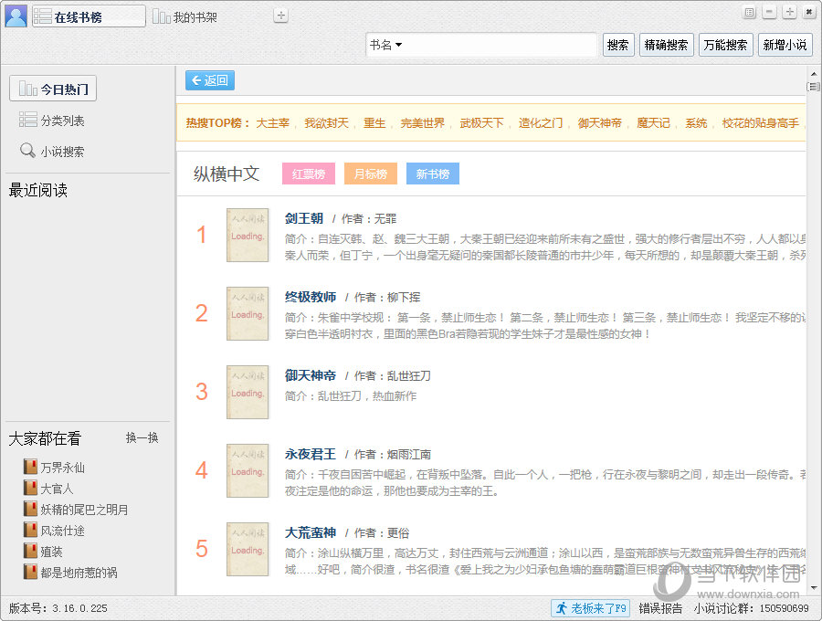Click the user avatar icon

coord(16,16)
